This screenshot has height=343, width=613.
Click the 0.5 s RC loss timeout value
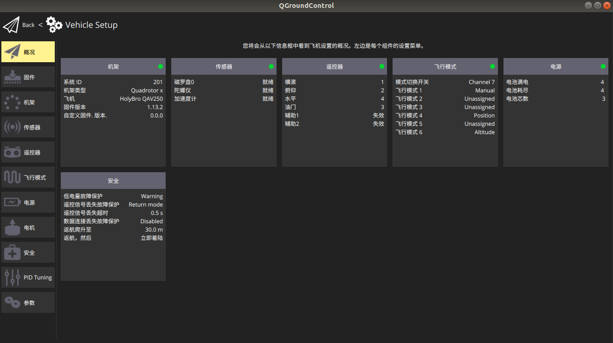(157, 213)
